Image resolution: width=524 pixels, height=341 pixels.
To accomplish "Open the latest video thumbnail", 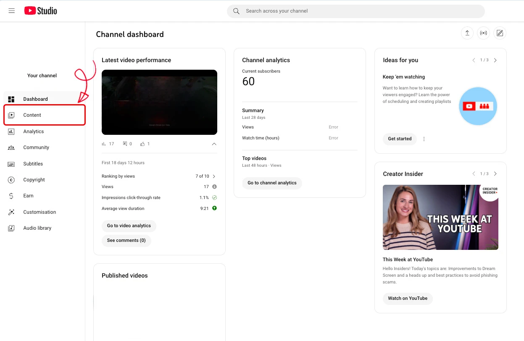I will [x=159, y=102].
